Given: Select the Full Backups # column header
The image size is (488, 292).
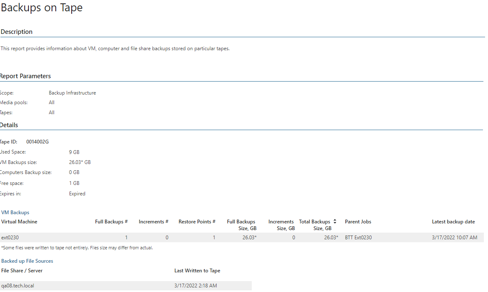Looking at the screenshot, I should [x=111, y=222].
